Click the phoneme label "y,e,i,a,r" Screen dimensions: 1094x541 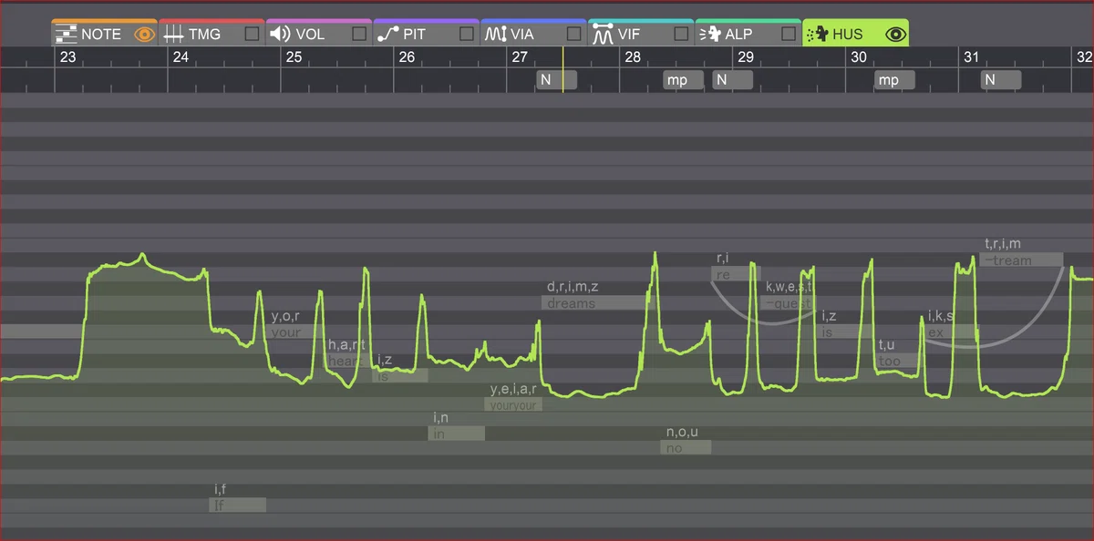(514, 389)
